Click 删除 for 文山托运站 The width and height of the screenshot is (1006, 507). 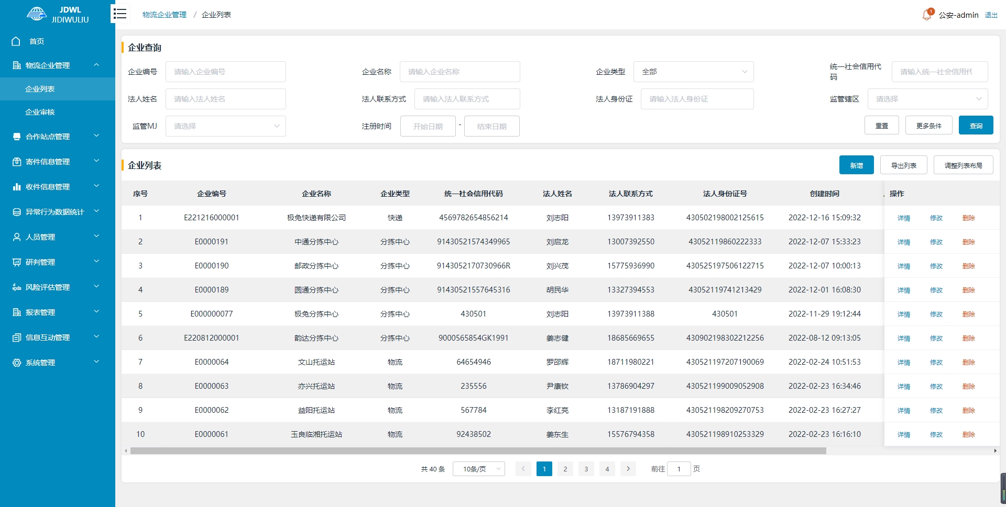(x=968, y=363)
